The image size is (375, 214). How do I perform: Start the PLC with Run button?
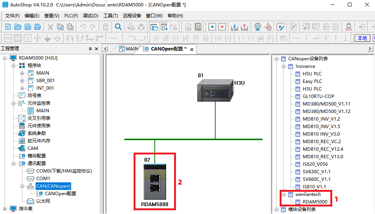coord(212,27)
